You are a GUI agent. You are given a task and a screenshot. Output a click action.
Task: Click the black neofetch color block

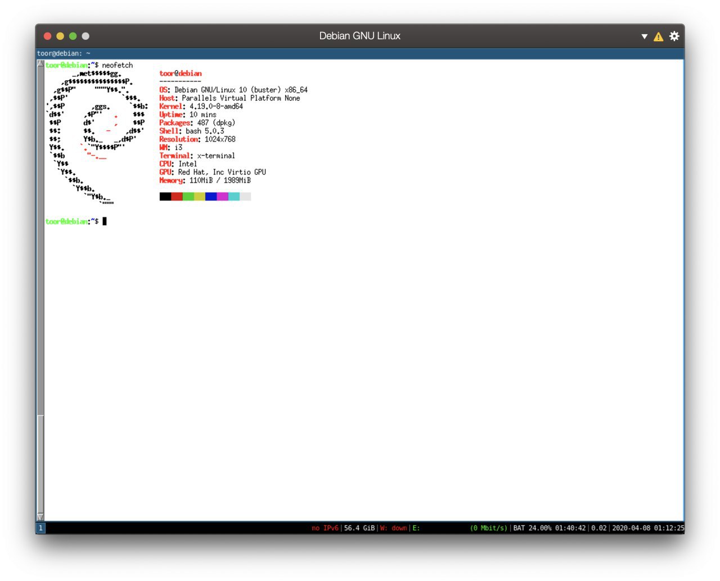[x=165, y=197]
